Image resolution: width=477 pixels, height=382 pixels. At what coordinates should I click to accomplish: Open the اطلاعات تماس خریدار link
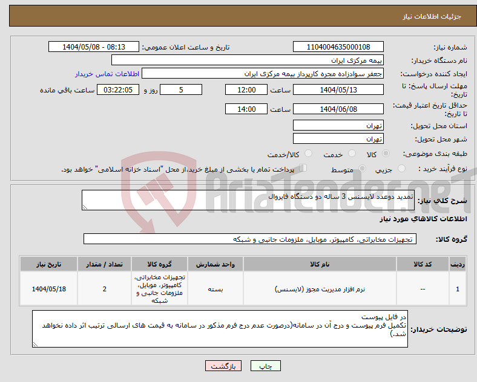(x=107, y=74)
